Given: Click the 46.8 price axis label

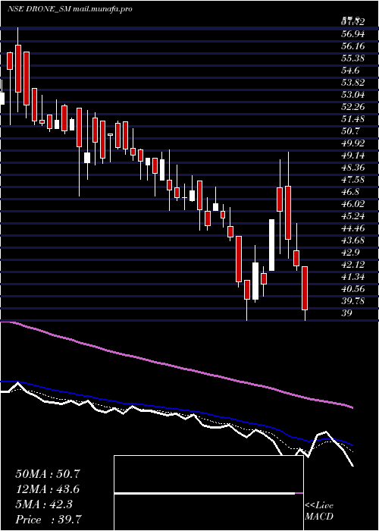Looking at the screenshot, I should pyautogui.click(x=351, y=192).
